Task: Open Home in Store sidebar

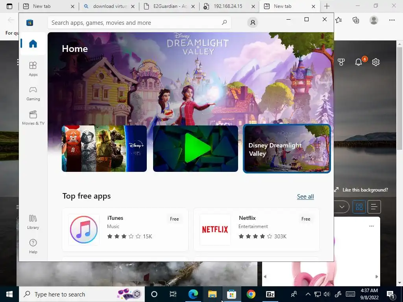Action: click(33, 44)
